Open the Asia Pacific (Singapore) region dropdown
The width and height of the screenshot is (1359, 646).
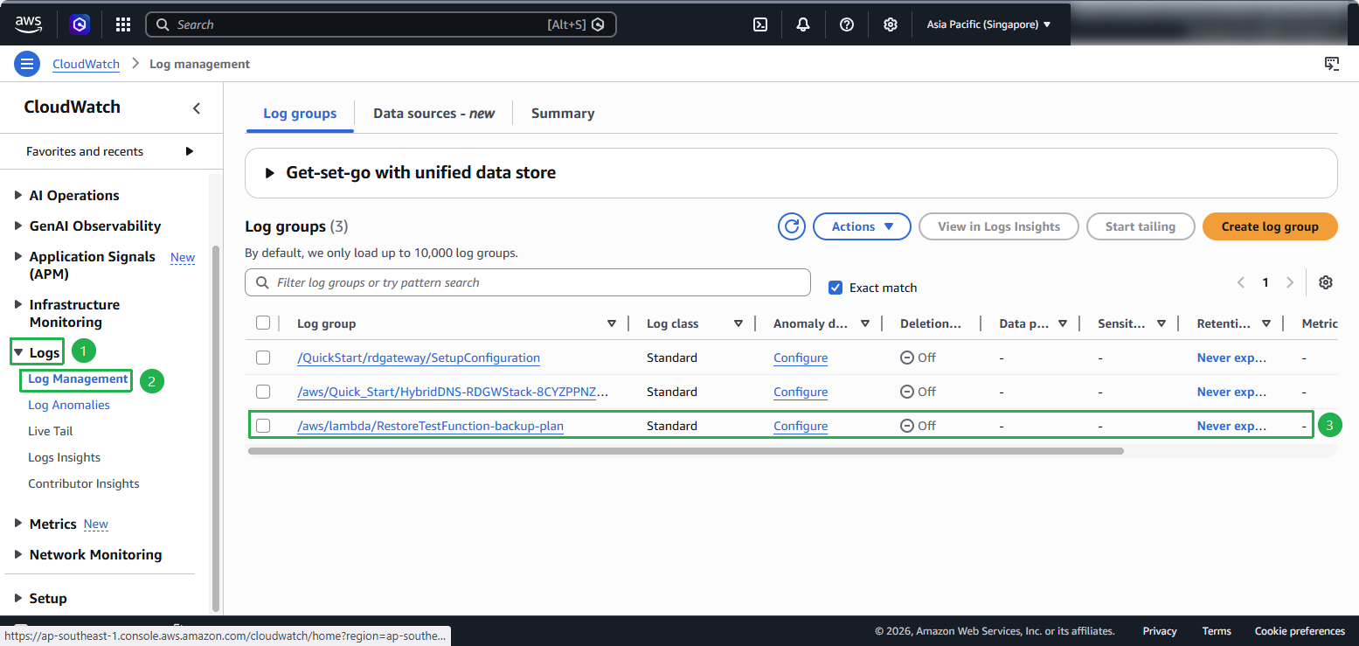point(988,24)
